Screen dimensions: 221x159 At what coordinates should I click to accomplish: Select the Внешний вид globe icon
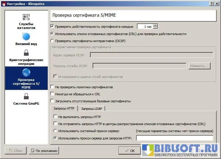[26, 37]
